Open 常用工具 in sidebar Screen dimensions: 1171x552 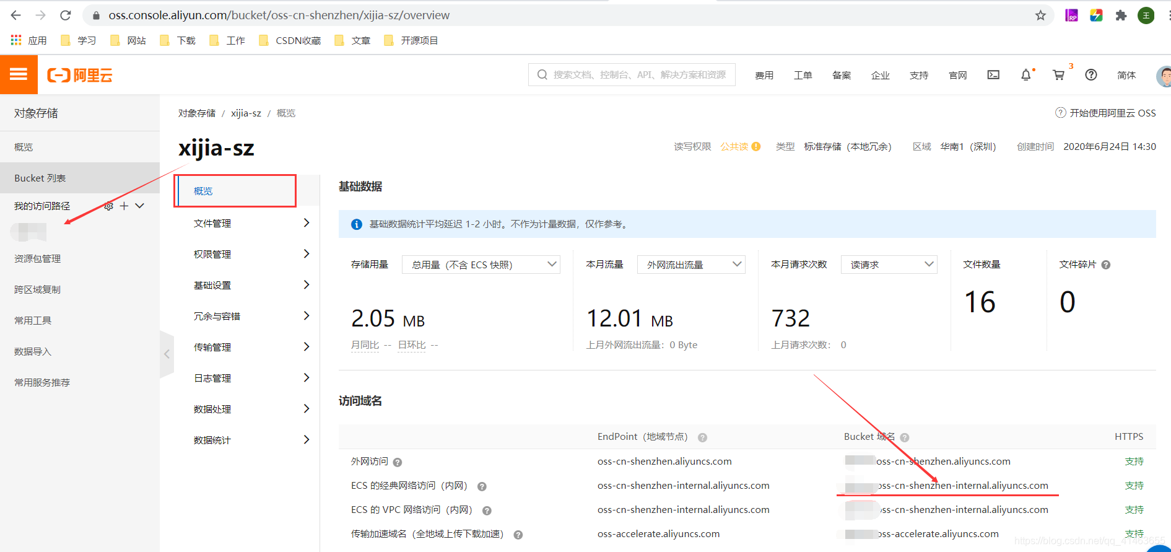pyautogui.click(x=33, y=320)
